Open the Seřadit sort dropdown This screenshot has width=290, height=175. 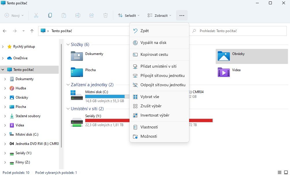pyautogui.click(x=129, y=15)
